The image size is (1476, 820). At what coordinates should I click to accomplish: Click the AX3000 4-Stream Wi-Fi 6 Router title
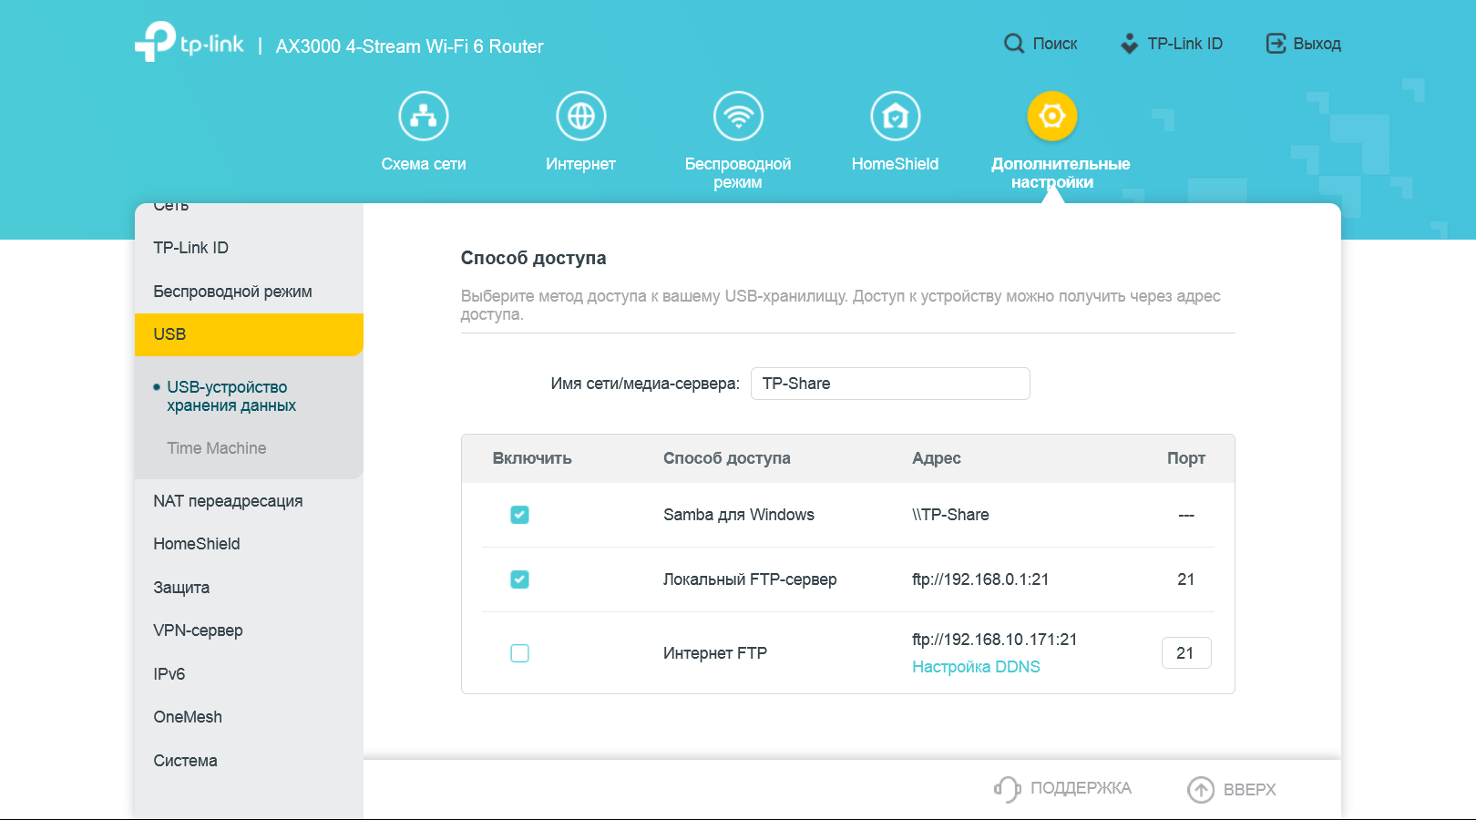pos(410,46)
